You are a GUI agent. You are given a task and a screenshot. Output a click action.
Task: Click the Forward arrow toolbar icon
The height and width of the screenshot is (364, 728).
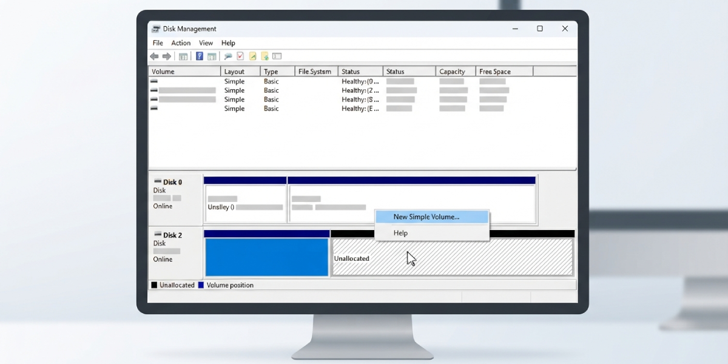pos(167,56)
